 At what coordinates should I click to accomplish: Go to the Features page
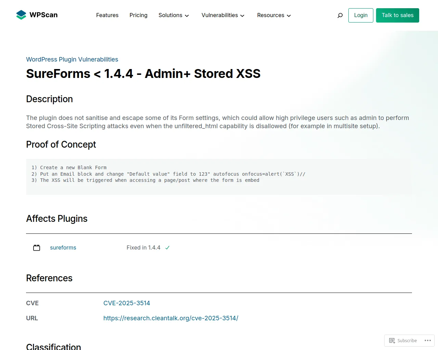(x=107, y=15)
